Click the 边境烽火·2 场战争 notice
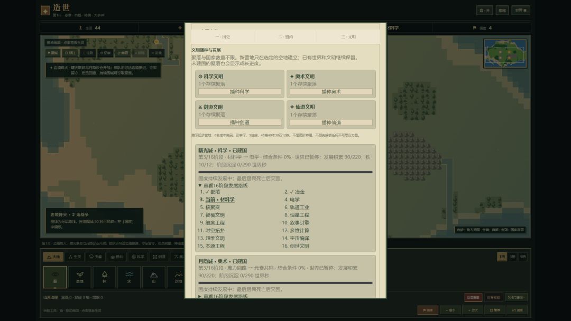This screenshot has width=571, height=321. pos(94,220)
